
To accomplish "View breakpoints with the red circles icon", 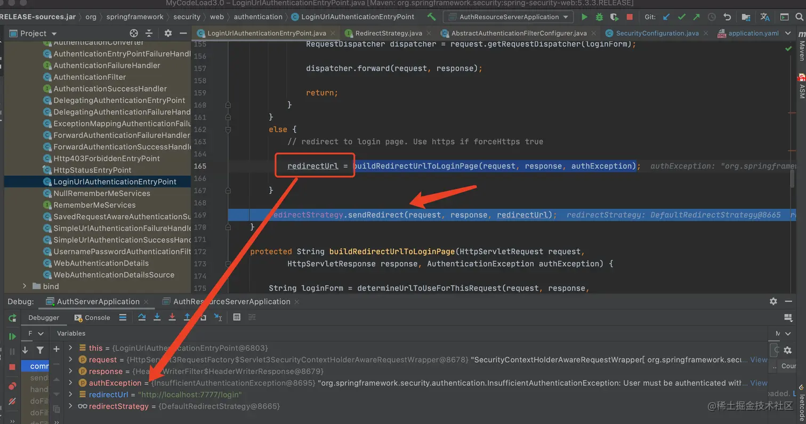I will [12, 386].
